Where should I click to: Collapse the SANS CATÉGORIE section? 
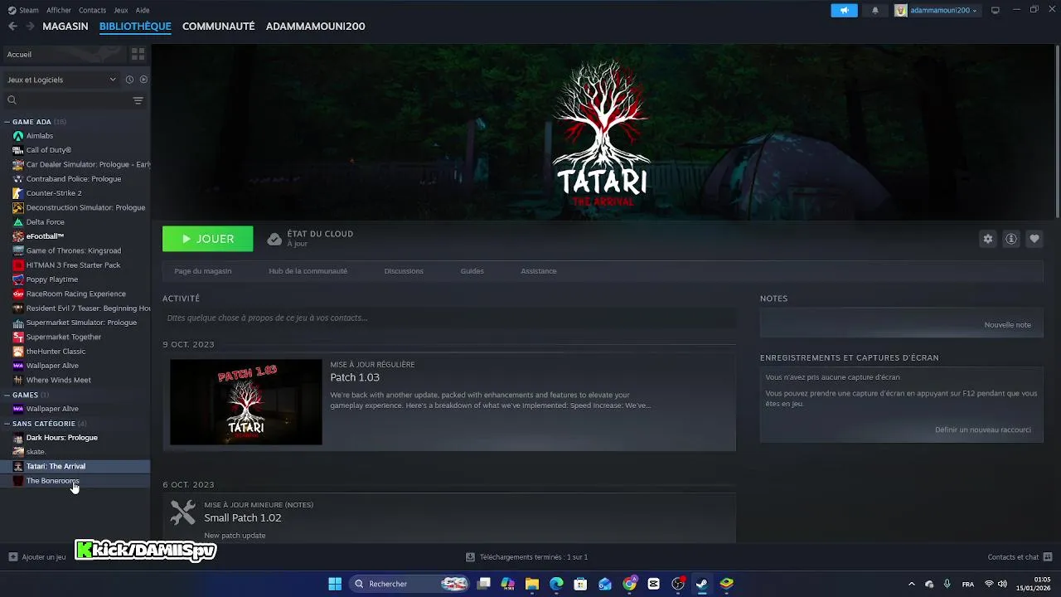[x=7, y=424]
